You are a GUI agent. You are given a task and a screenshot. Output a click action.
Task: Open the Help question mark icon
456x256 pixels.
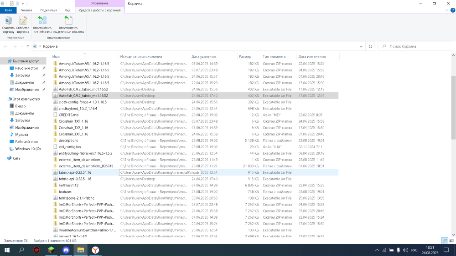453,10
